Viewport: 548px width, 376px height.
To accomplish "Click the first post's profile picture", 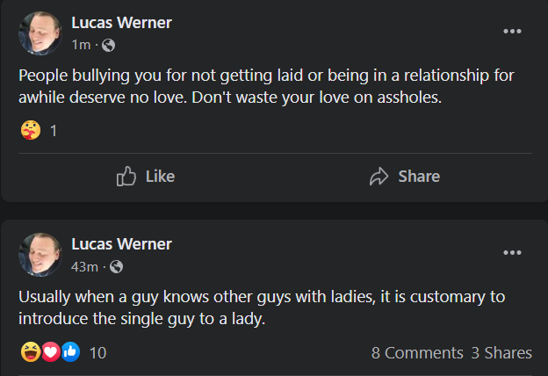I will (40, 33).
